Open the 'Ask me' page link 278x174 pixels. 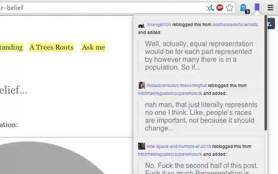point(93,47)
